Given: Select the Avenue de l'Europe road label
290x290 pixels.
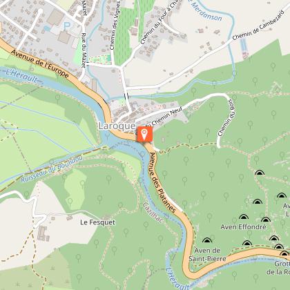Looking at the screenshot, I should pyautogui.click(x=40, y=64).
